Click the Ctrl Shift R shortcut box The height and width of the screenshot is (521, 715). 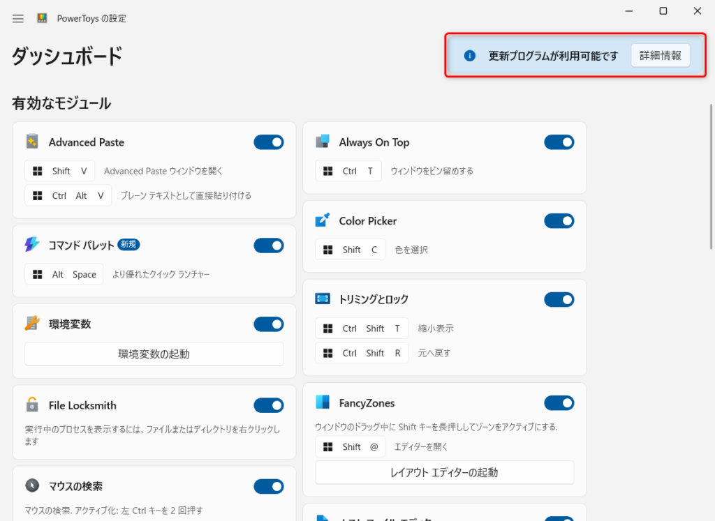point(362,353)
